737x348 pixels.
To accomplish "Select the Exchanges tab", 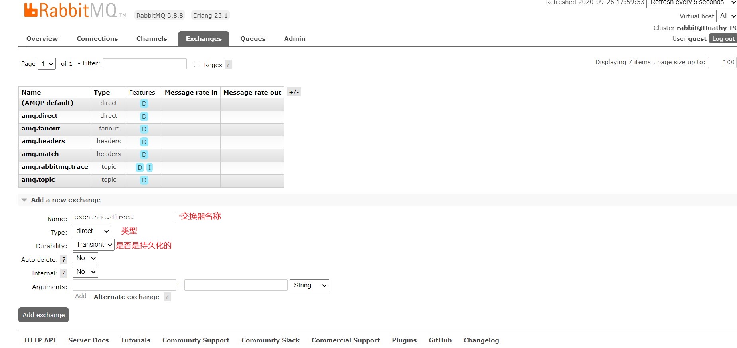I will point(204,39).
